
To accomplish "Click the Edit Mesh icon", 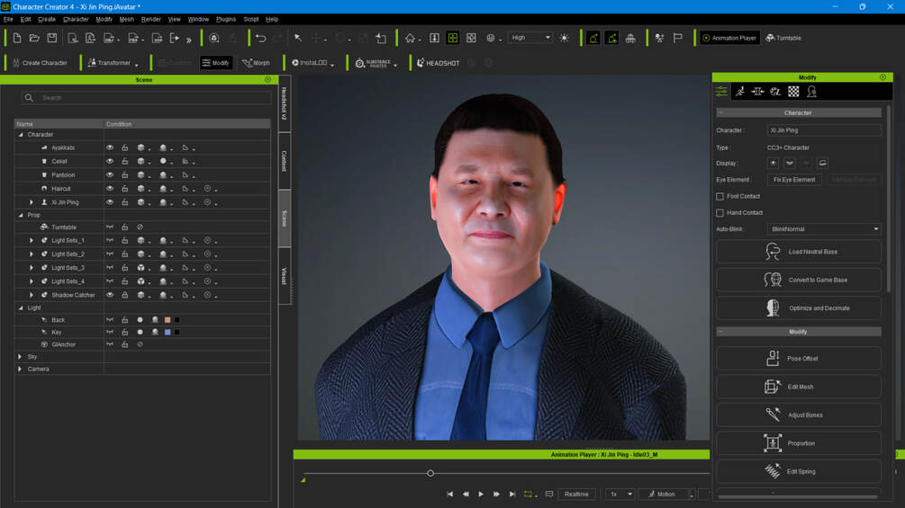I will pos(773,387).
